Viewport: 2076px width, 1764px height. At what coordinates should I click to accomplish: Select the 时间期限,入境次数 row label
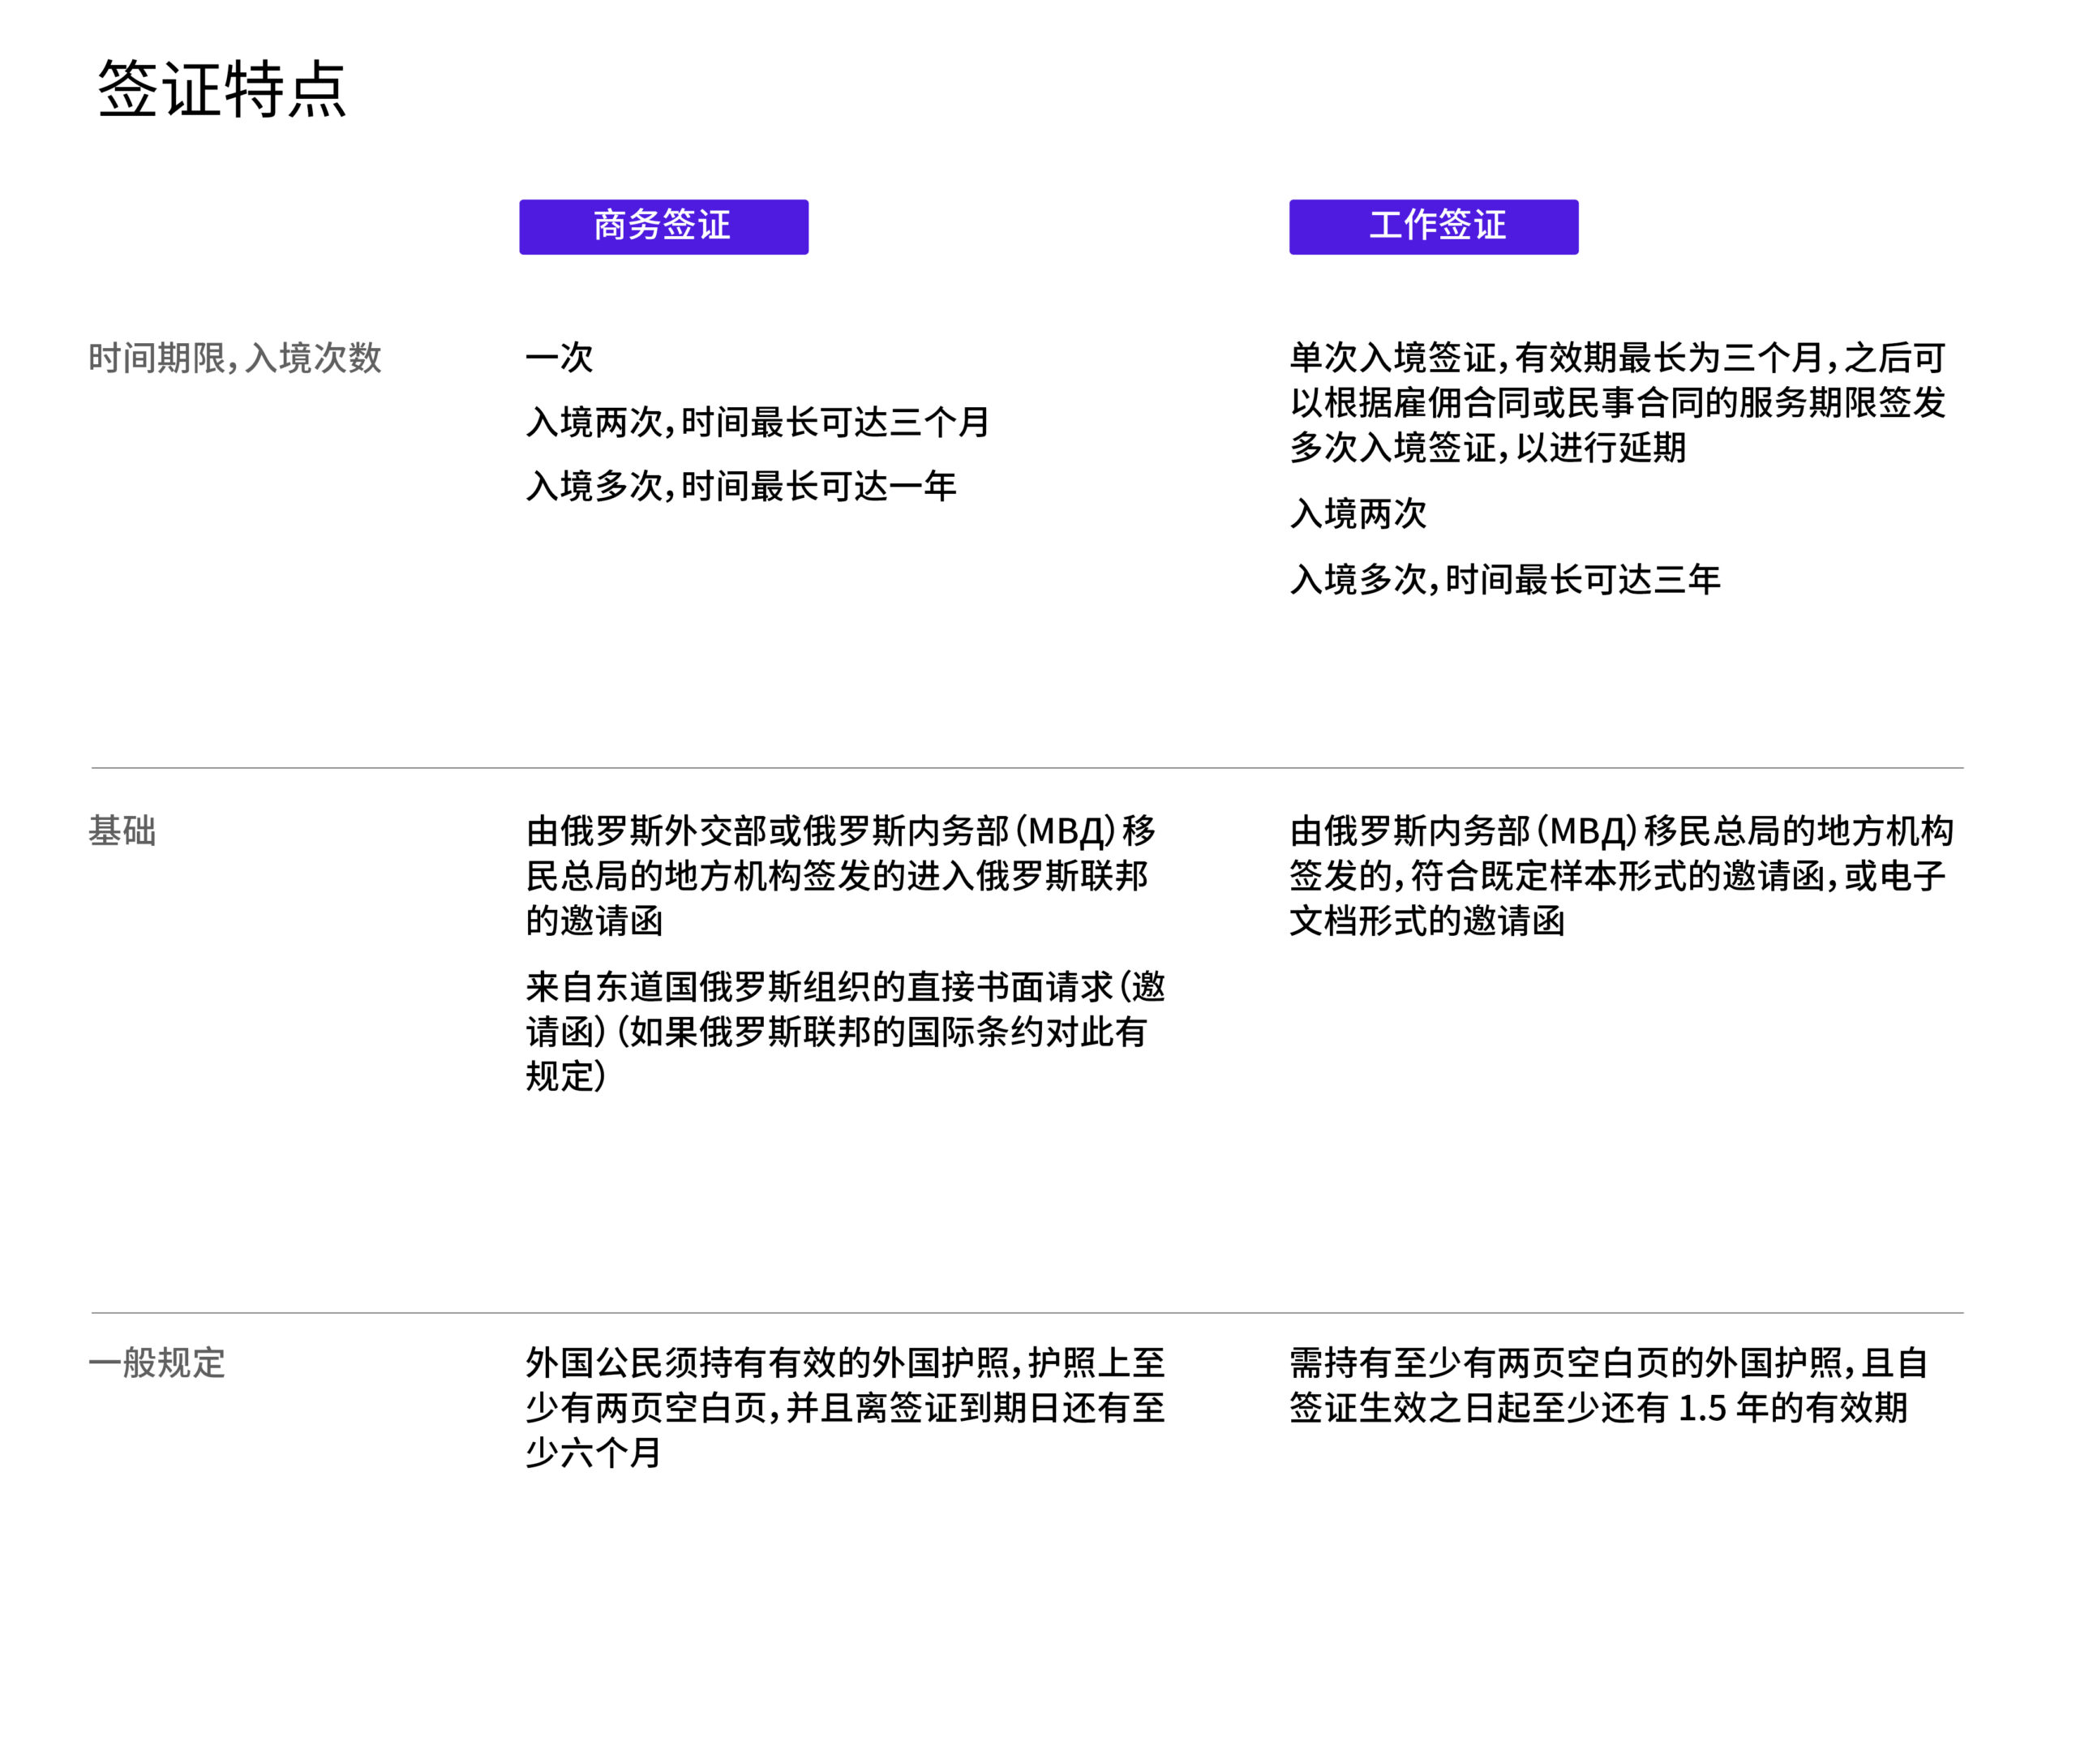click(234, 358)
